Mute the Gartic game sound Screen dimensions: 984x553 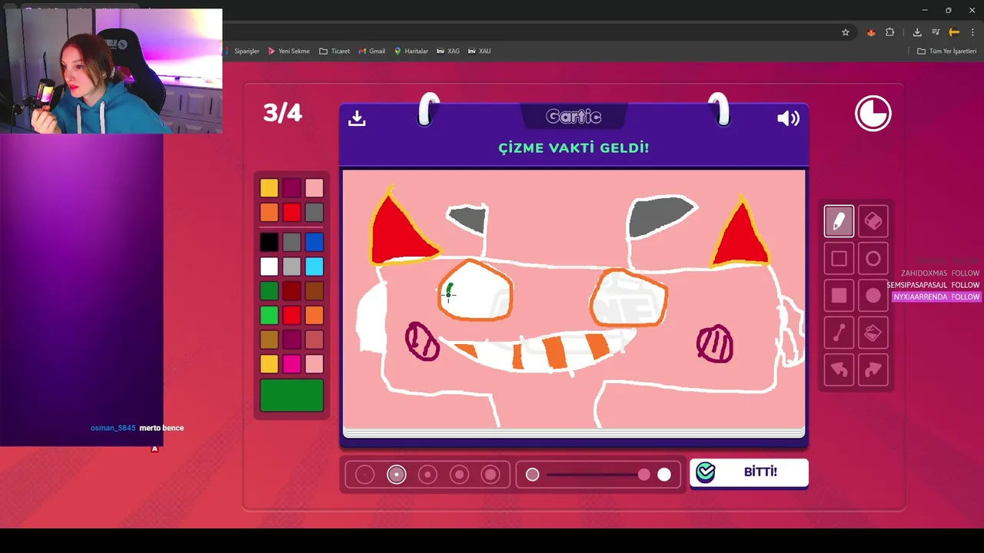(788, 118)
